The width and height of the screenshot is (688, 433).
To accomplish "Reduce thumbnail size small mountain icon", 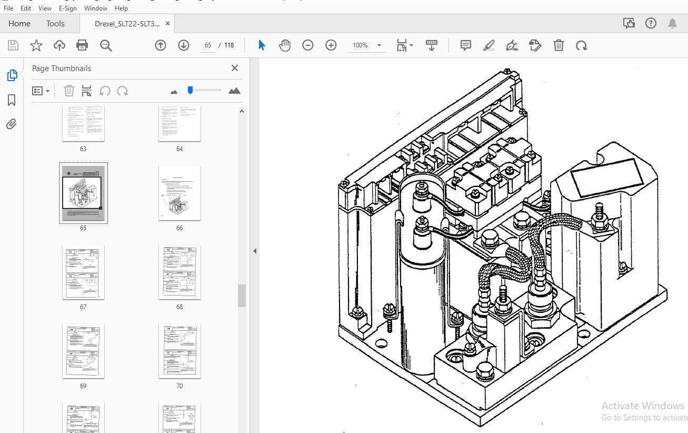I will tap(174, 92).
